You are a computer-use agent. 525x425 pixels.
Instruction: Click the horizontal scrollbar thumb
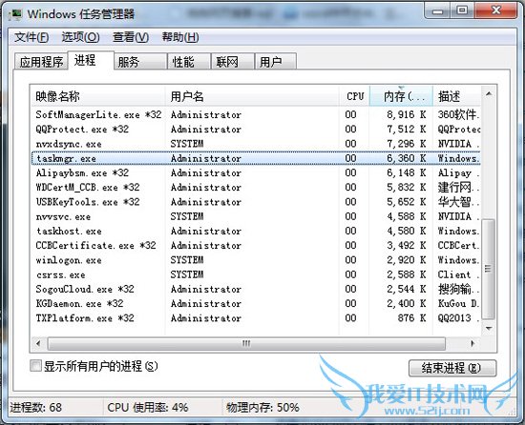[246, 343]
